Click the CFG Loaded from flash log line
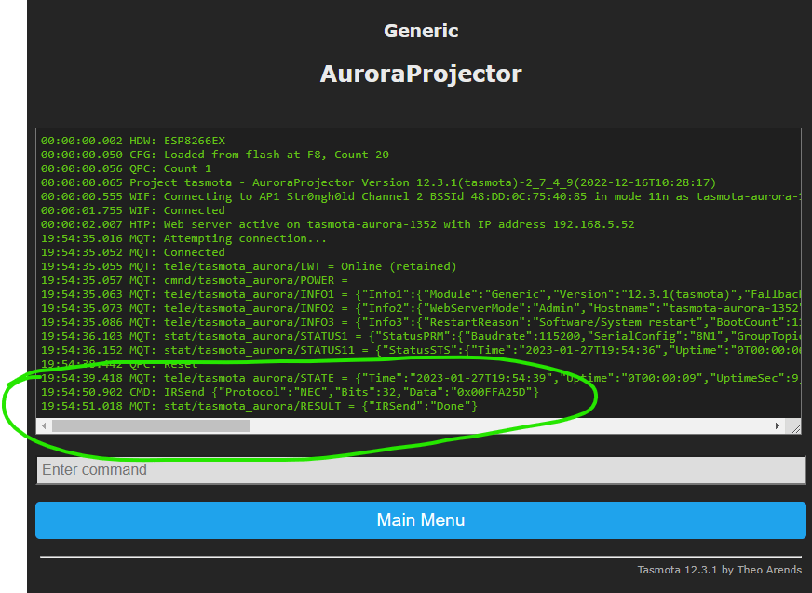The height and width of the screenshot is (593, 812). click(x=214, y=155)
